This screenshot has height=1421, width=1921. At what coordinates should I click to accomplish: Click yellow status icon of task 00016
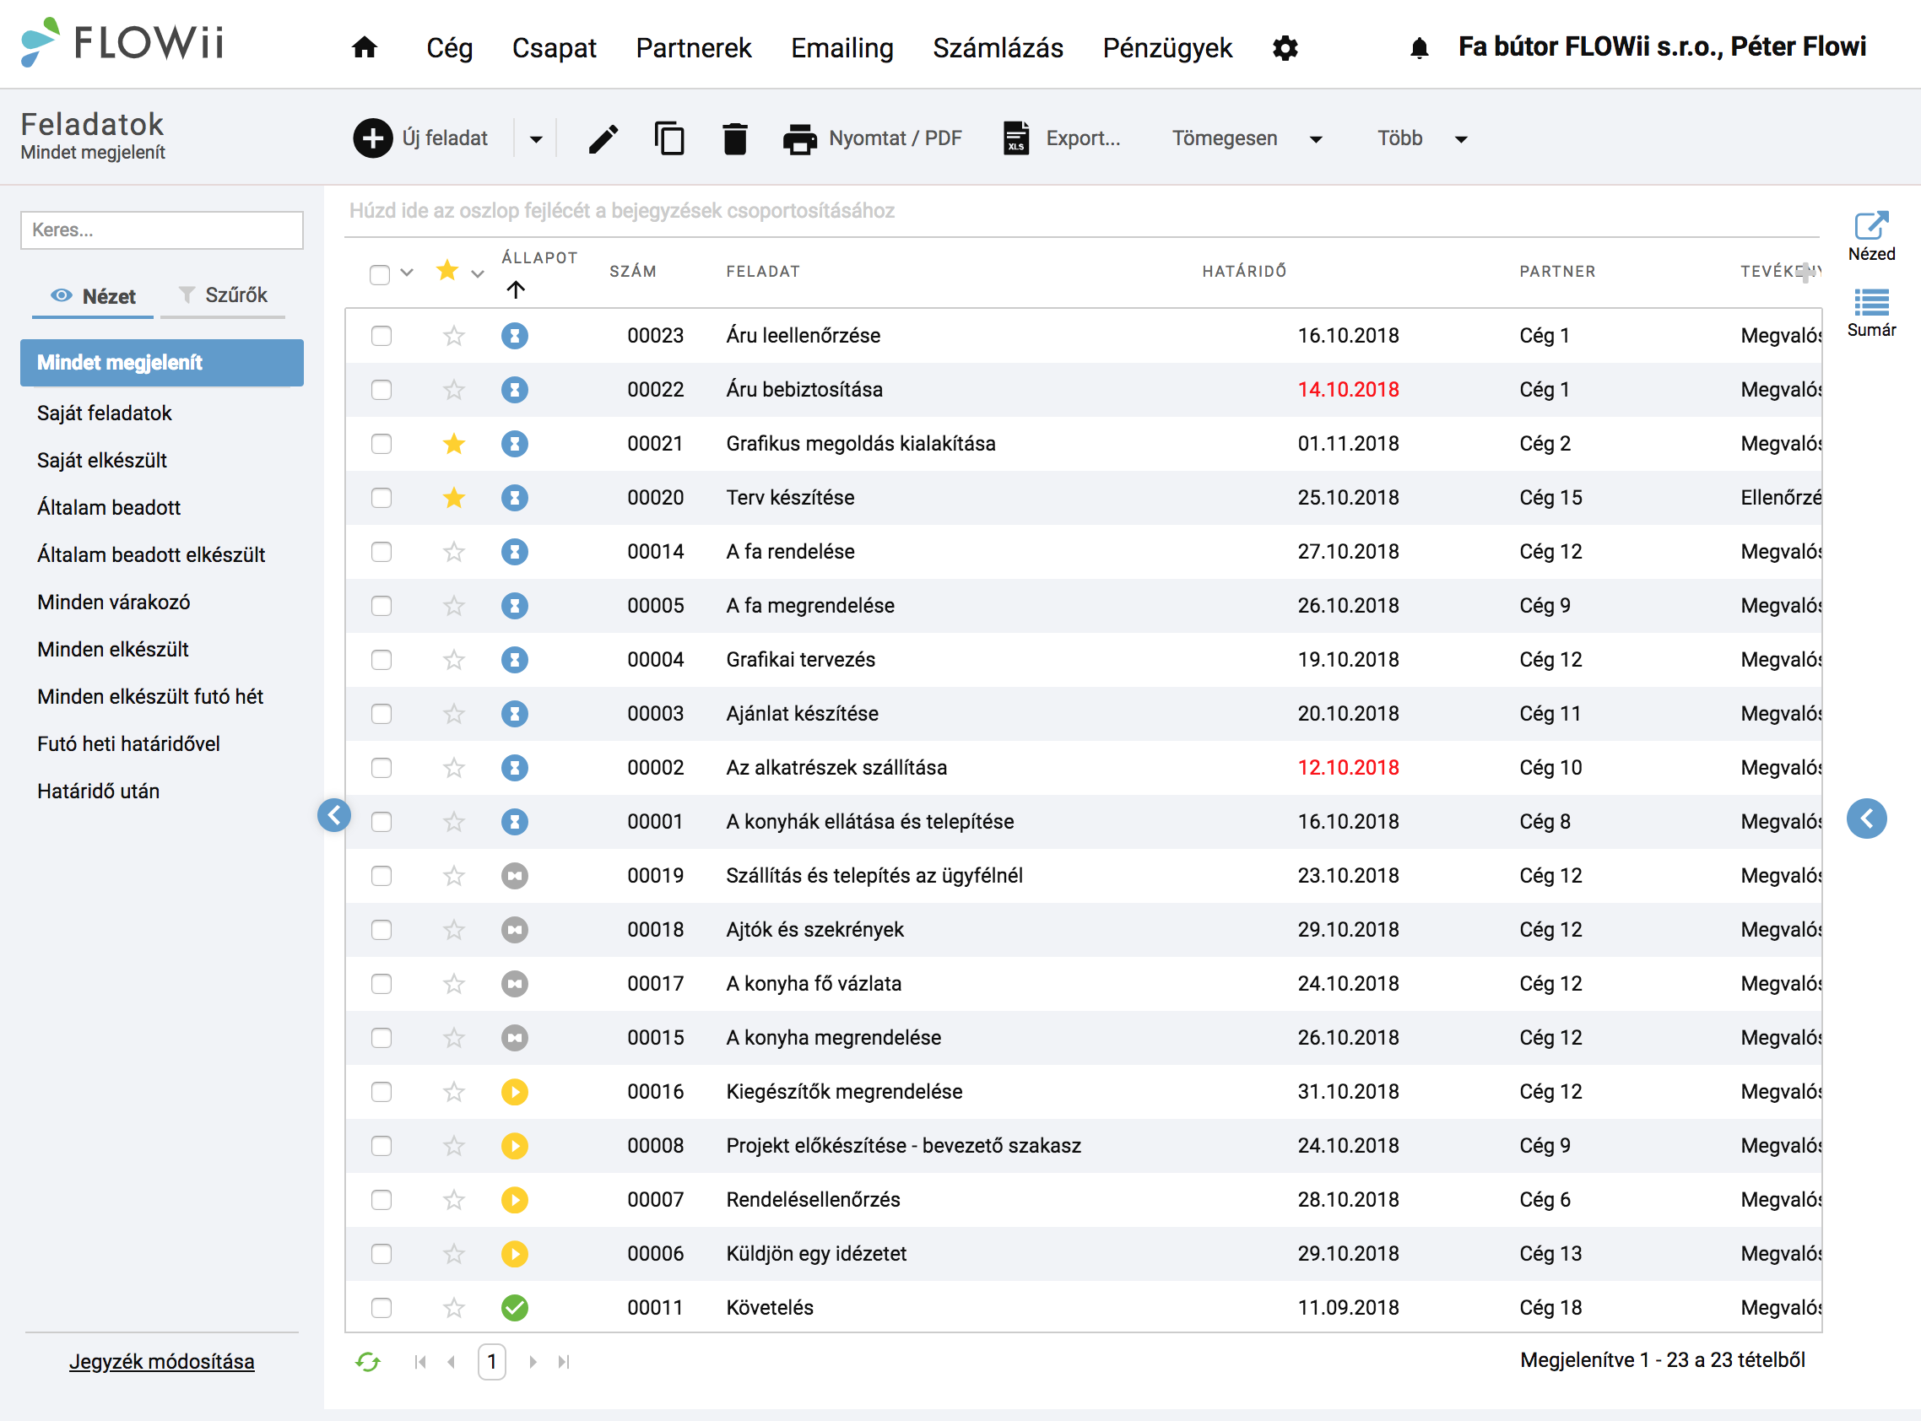[515, 1092]
